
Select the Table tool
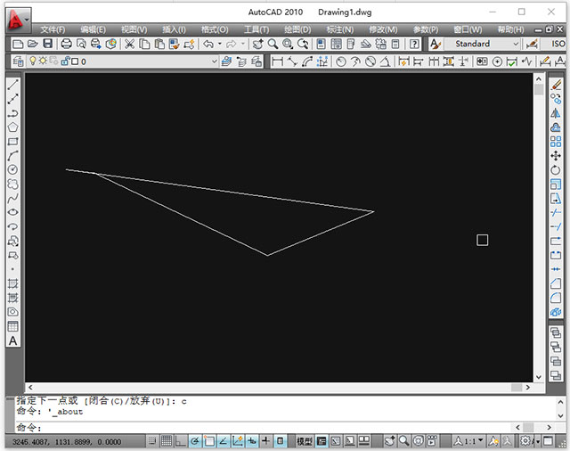(12, 326)
